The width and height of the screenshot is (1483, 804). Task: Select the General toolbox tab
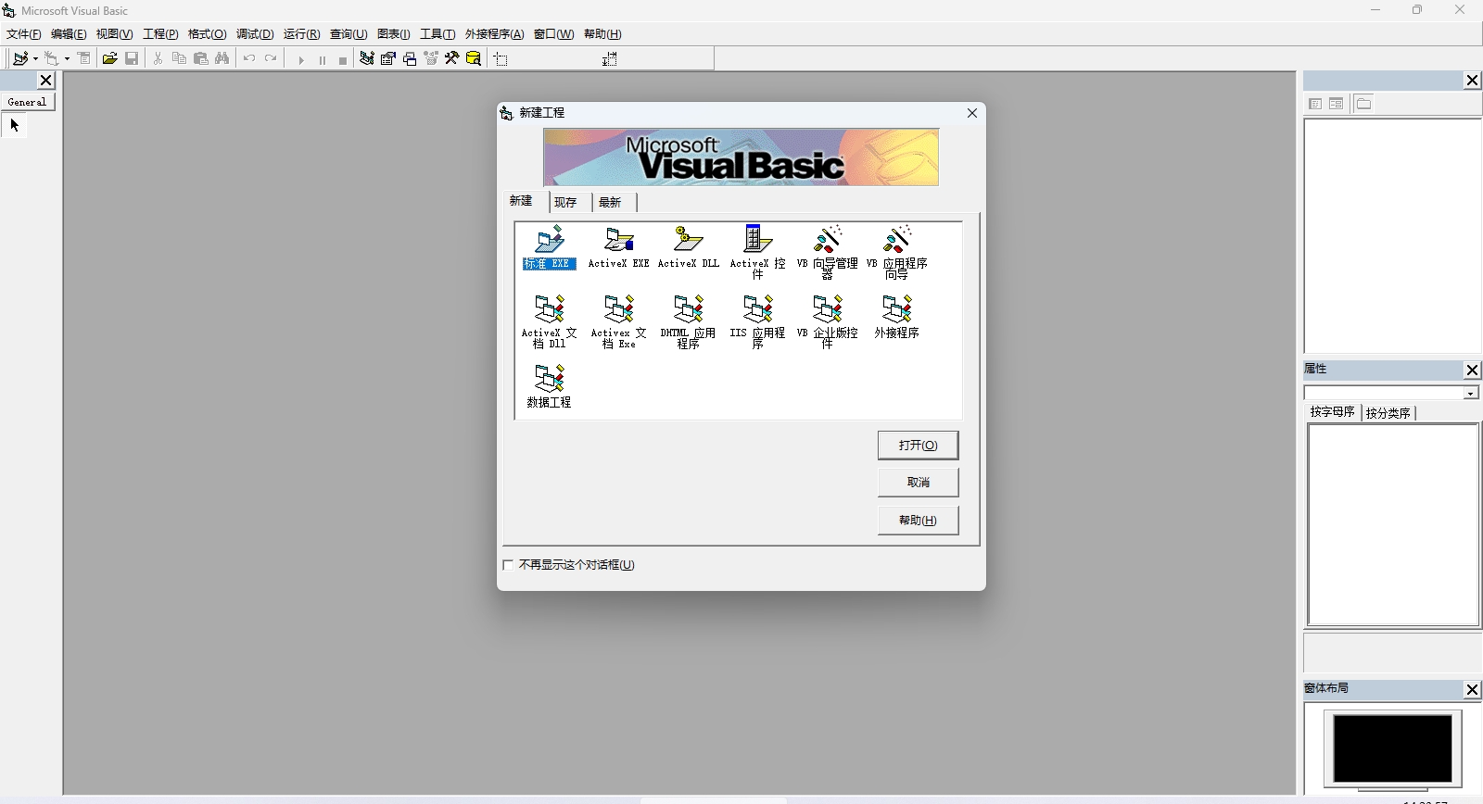(x=27, y=102)
